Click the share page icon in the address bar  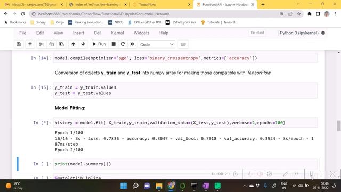coord(290,14)
